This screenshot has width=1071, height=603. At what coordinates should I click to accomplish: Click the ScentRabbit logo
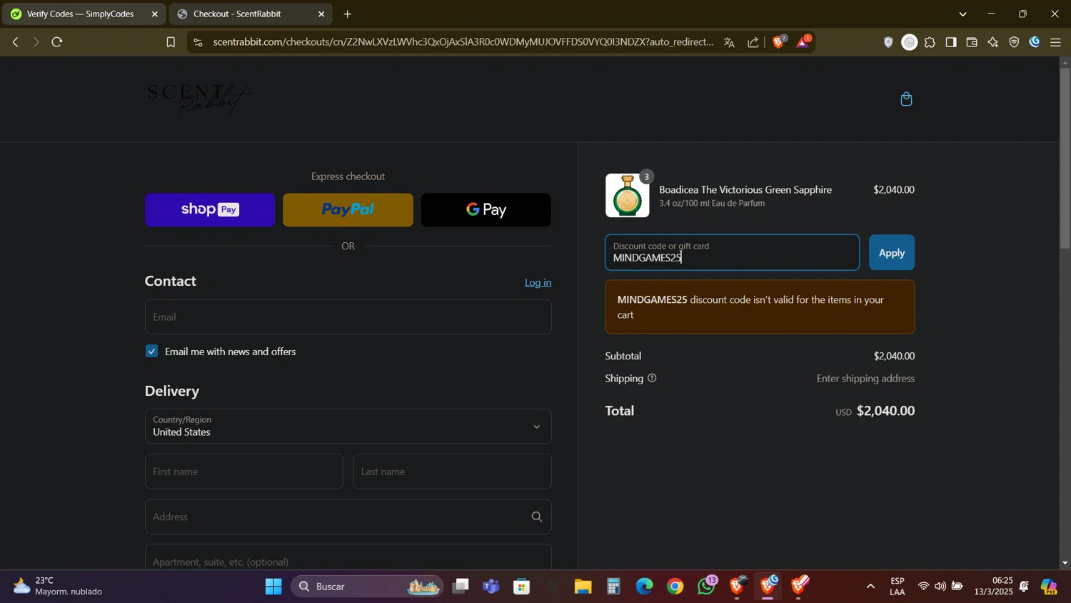(198, 99)
